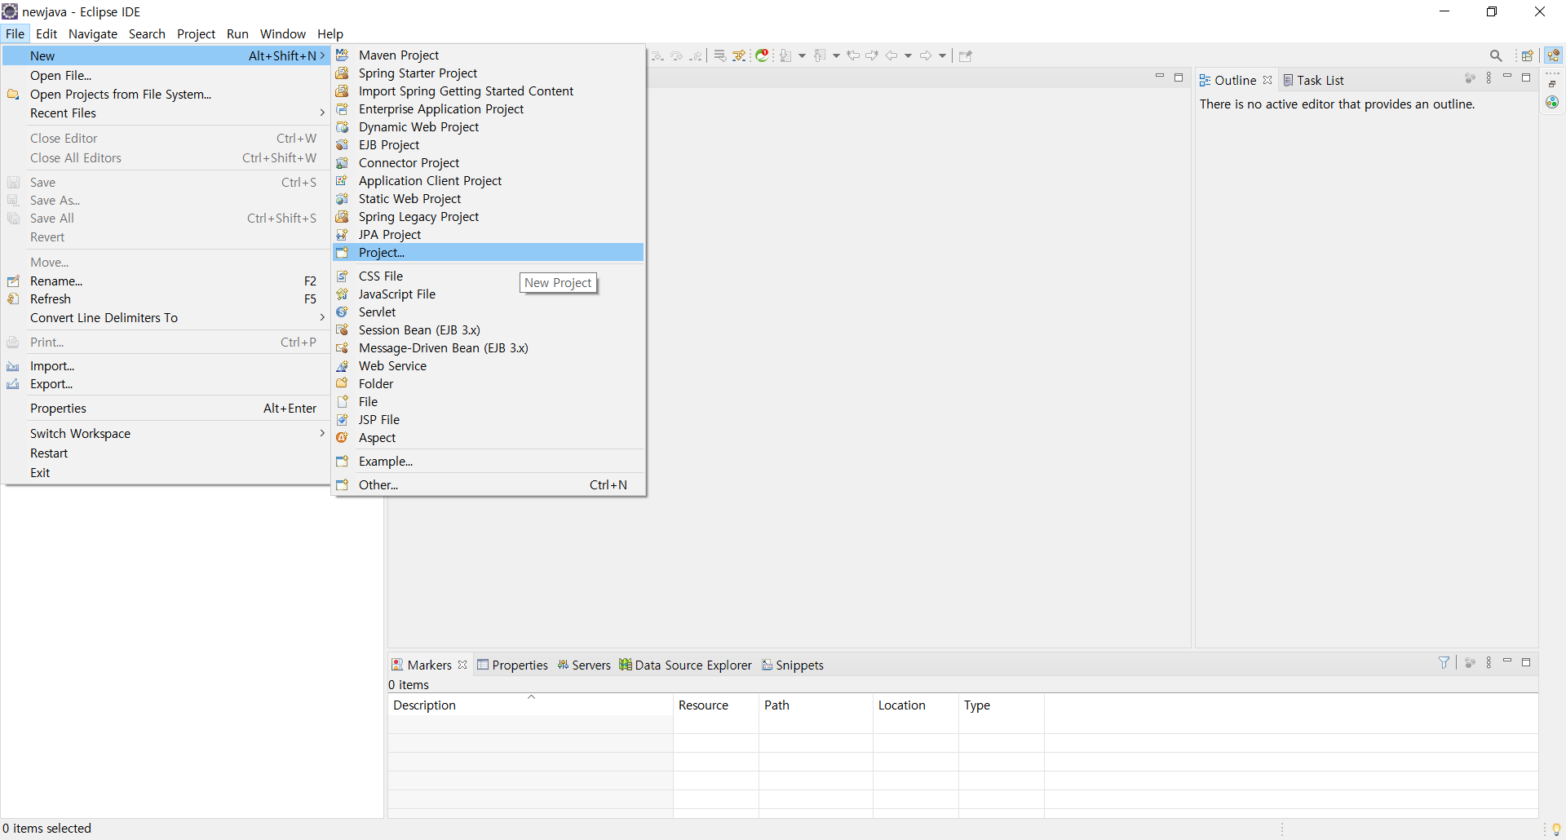Viewport: 1566px width, 840px height.
Task: Choose Spring Starter Project
Action: (489, 73)
